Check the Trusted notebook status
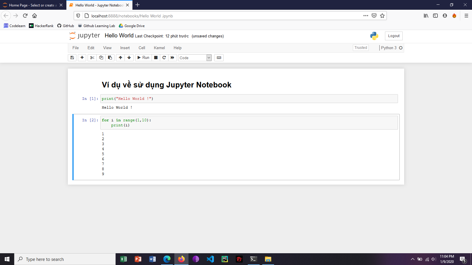Image resolution: width=472 pixels, height=265 pixels. 360,47
